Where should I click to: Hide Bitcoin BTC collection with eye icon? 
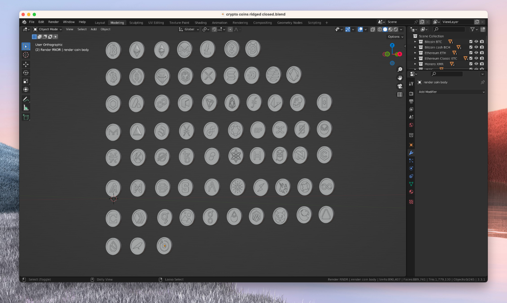pos(476,41)
